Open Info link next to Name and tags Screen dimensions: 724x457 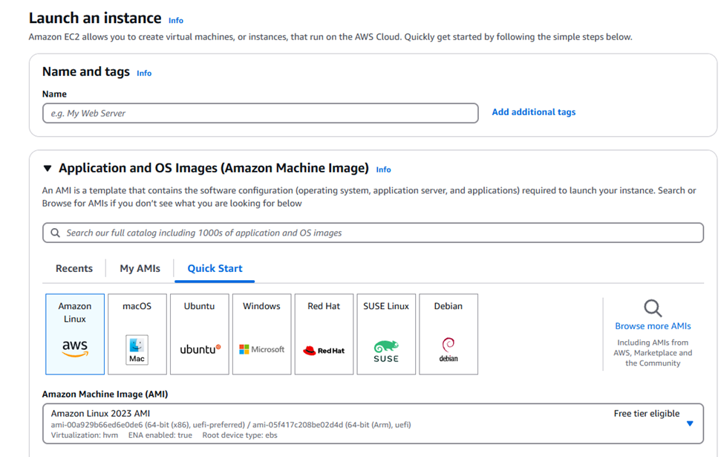click(x=144, y=73)
